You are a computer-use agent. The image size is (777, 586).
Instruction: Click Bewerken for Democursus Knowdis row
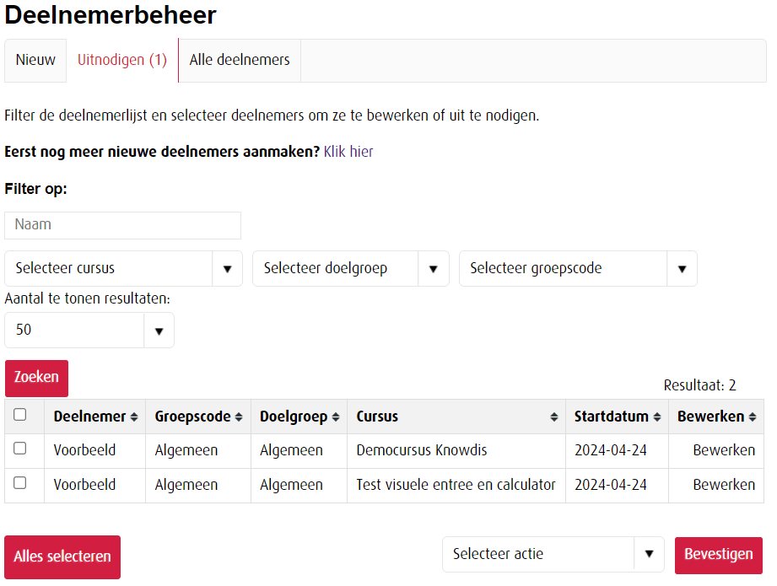724,450
